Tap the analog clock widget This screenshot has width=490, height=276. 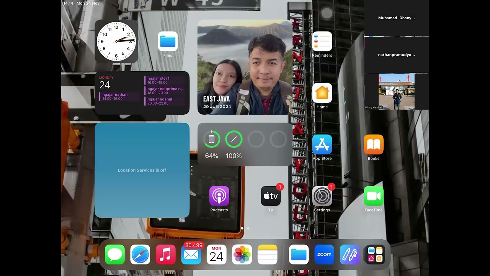click(x=116, y=41)
